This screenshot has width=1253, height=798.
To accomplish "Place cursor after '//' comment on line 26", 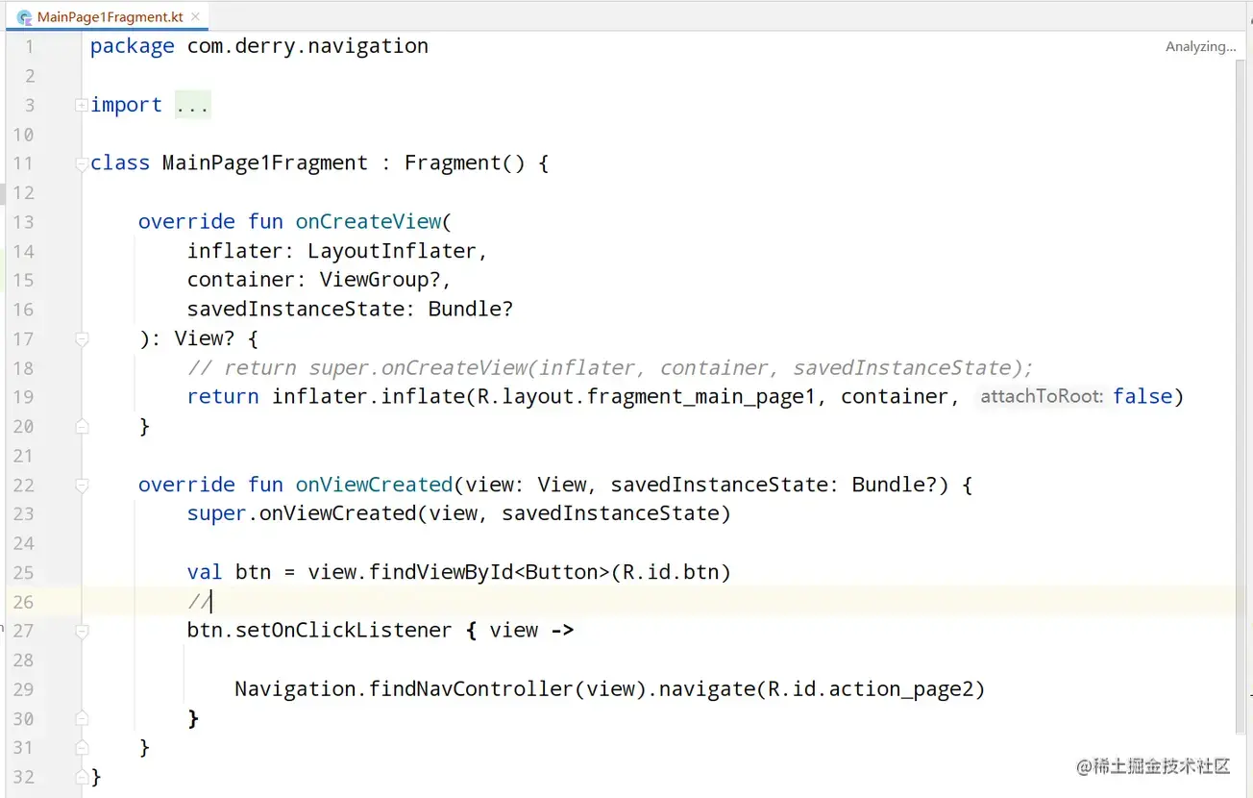I will coord(211,602).
